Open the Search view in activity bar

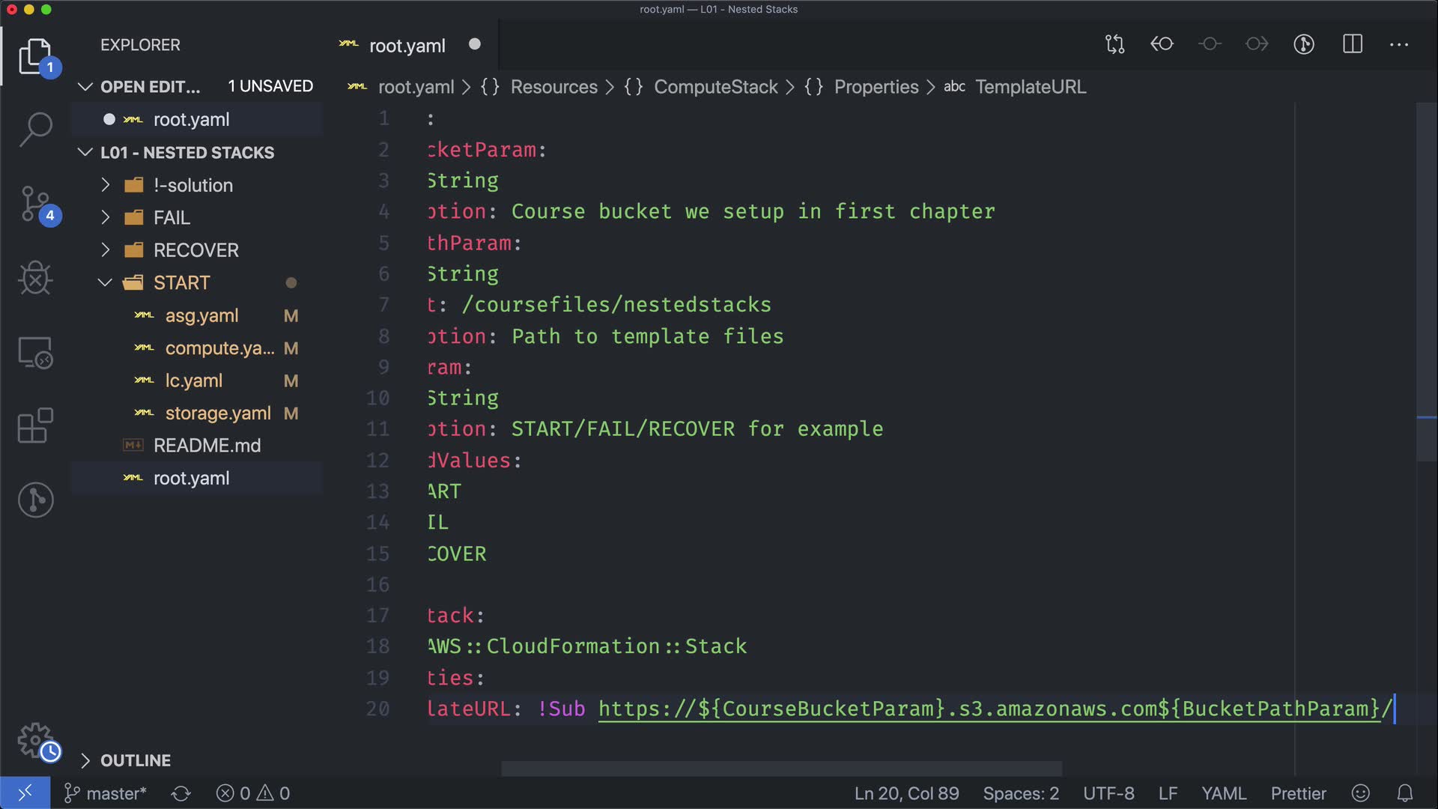tap(35, 129)
